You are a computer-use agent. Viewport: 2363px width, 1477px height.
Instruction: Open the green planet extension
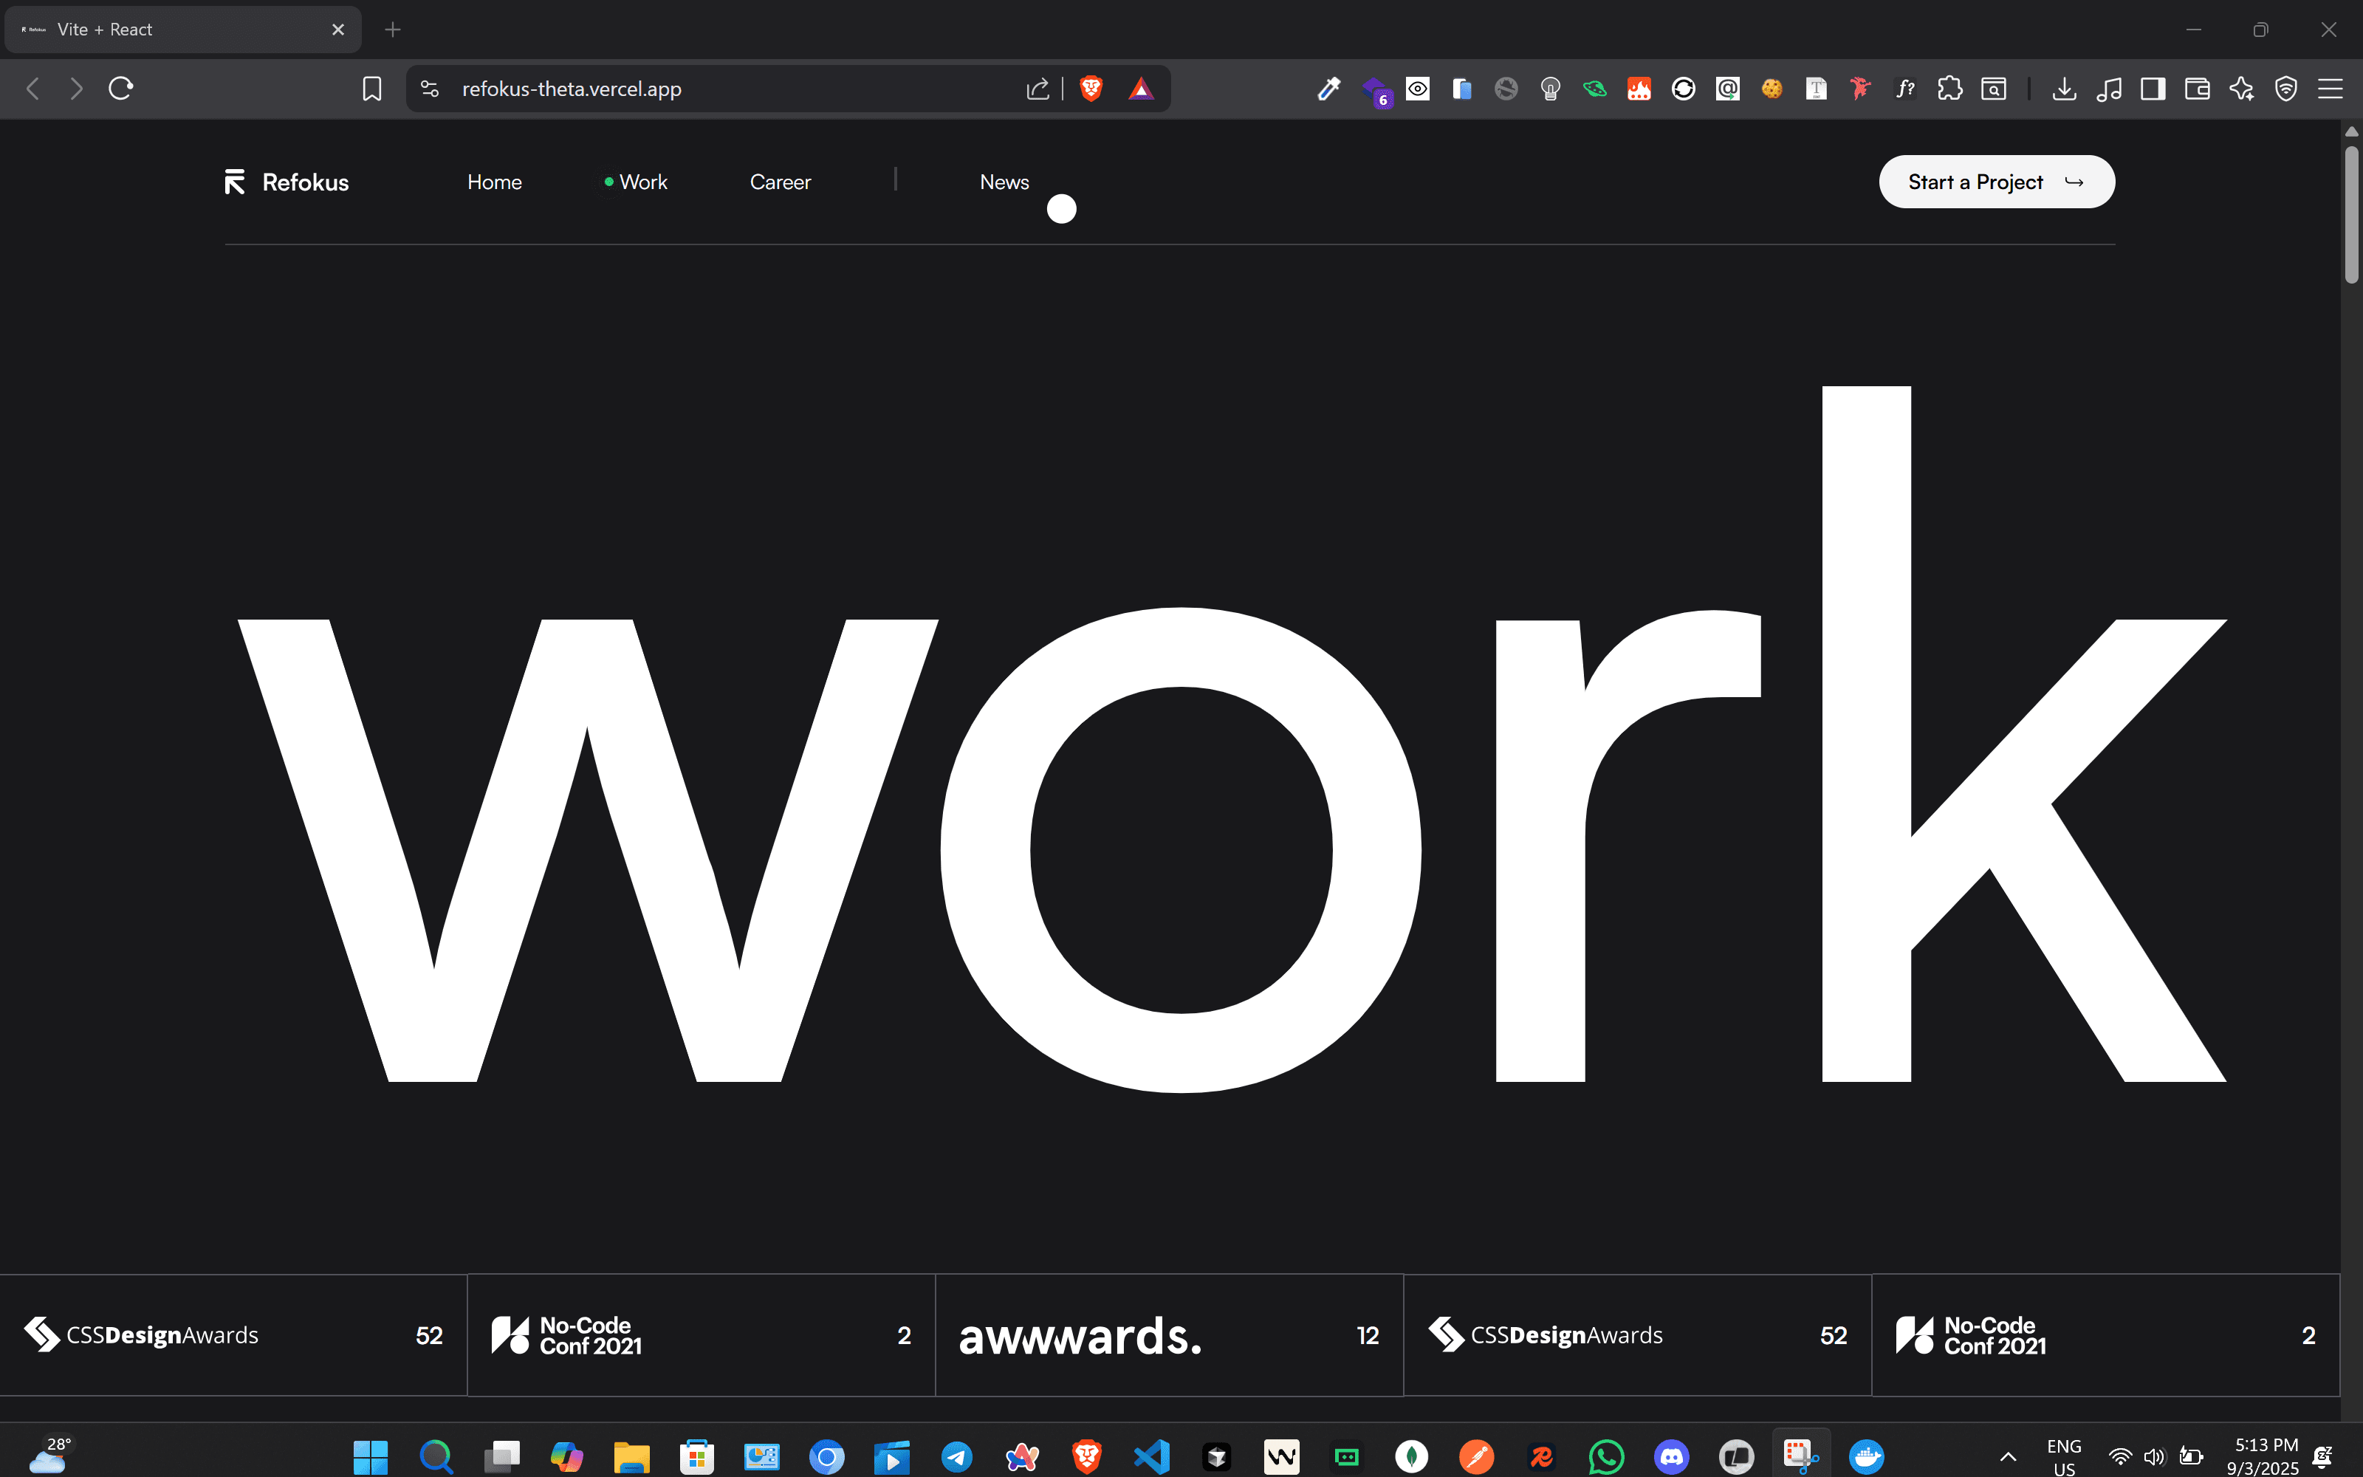(1594, 89)
